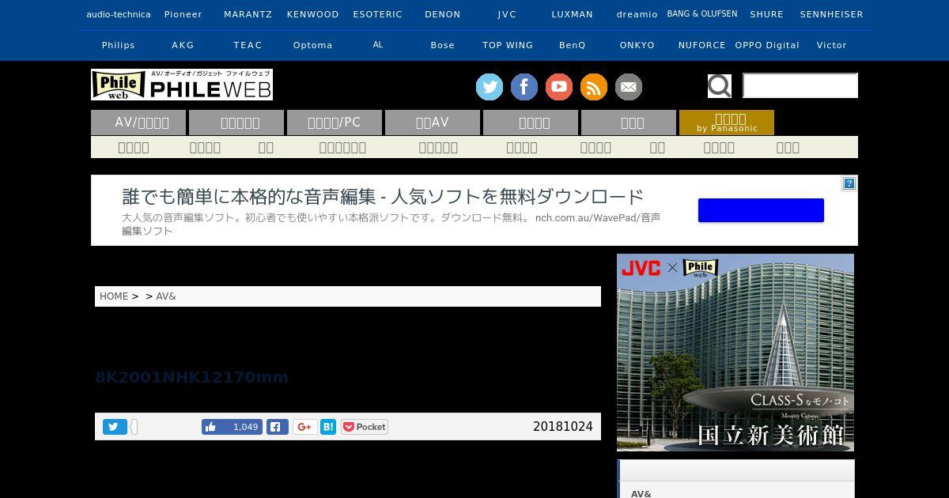Image resolution: width=949 pixels, height=498 pixels.
Task: Open the SENNHEISER brand link
Action: point(832,14)
